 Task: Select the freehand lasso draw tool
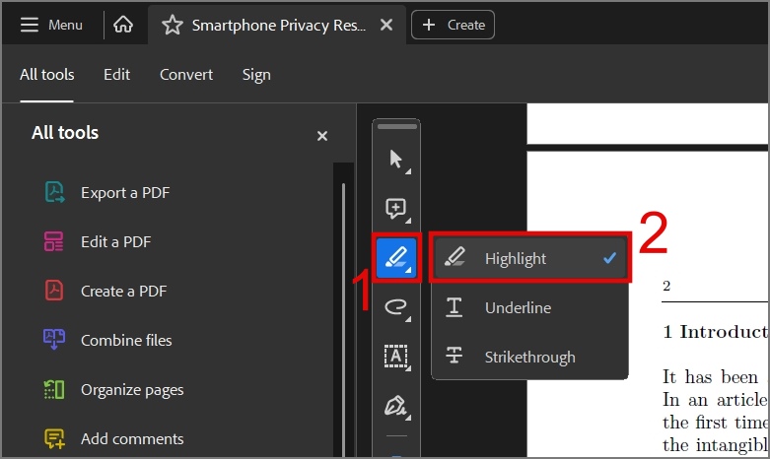396,307
